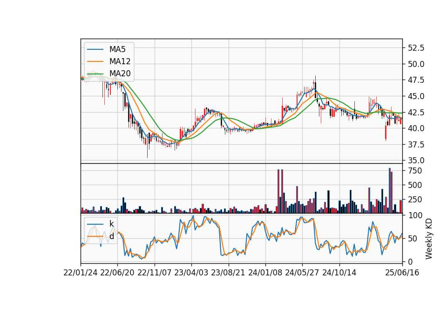Click the 500 volume axis label
The image size is (447, 321).
click(415, 186)
